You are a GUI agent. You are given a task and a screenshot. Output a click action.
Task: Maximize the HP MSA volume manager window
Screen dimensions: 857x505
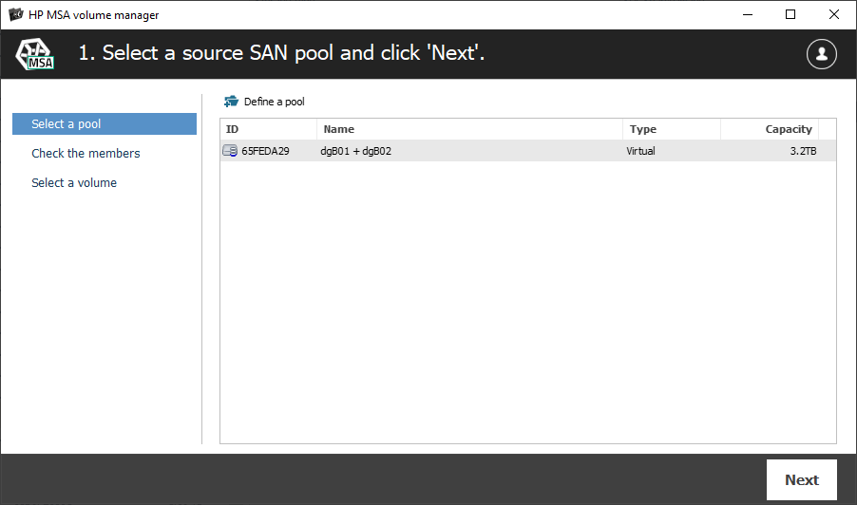[x=790, y=14]
